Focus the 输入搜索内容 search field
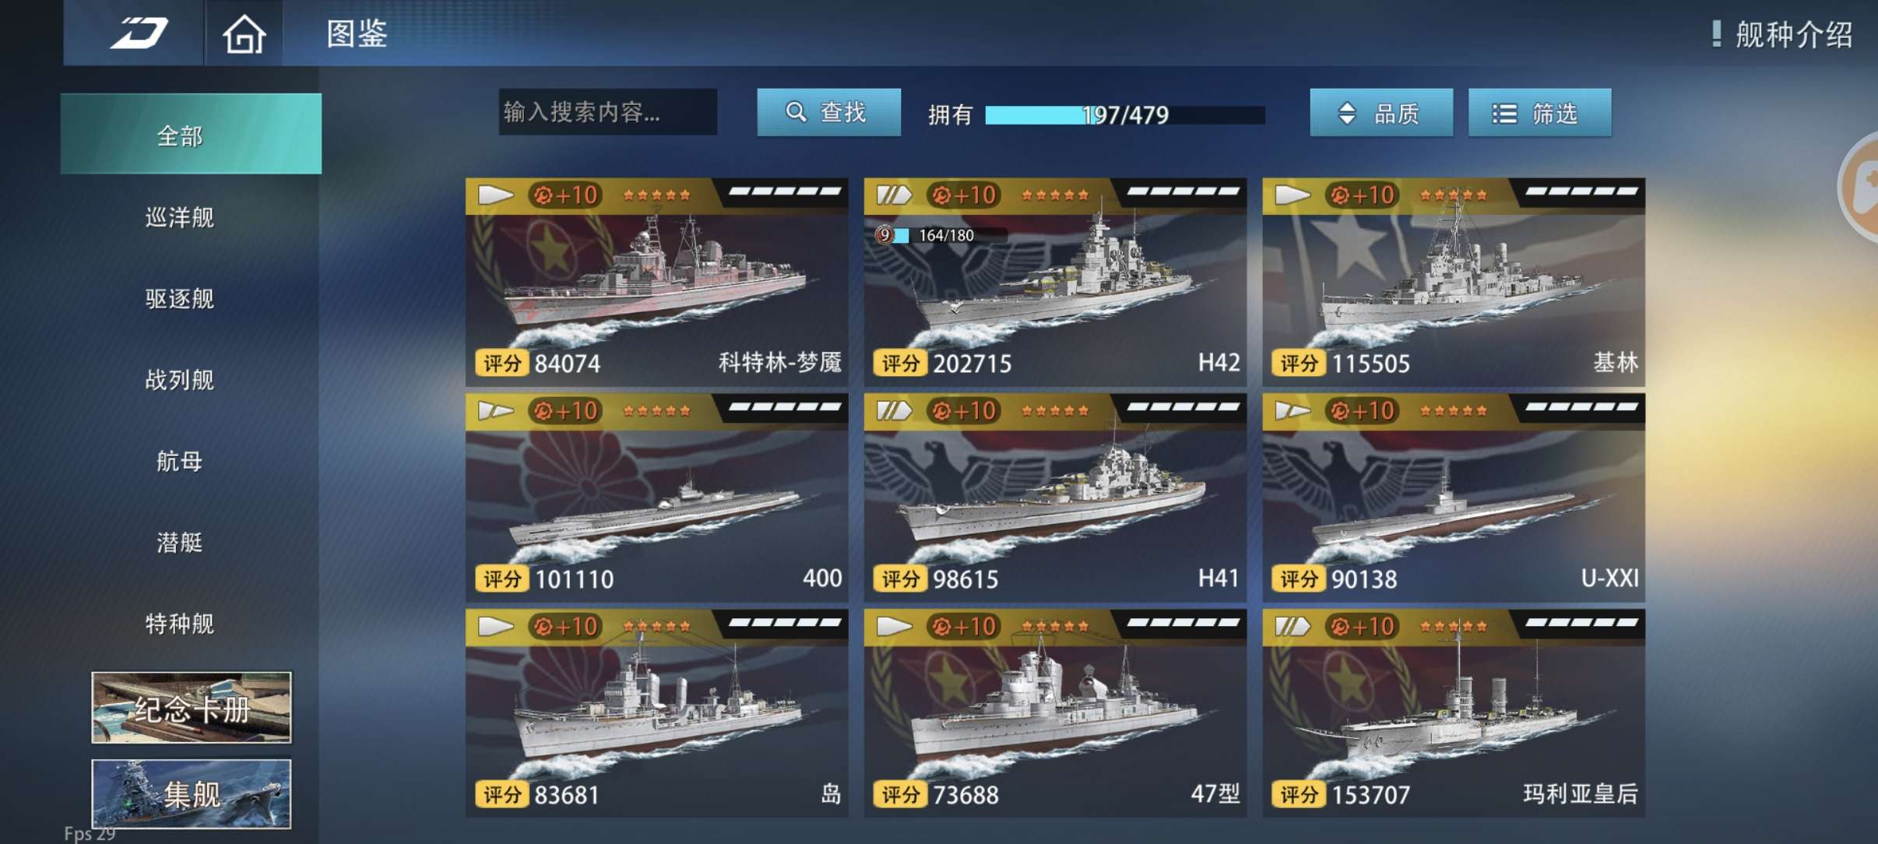The image size is (1878, 844). click(607, 112)
